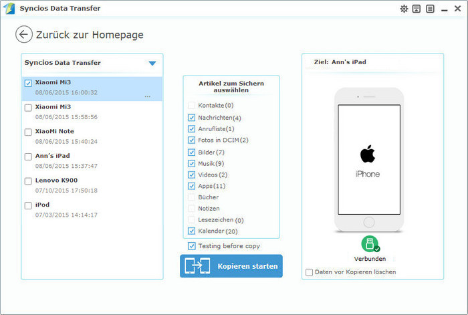Screen dimensions: 468x315
Task: Click the back arrow circle icon
Action: [x=24, y=34]
